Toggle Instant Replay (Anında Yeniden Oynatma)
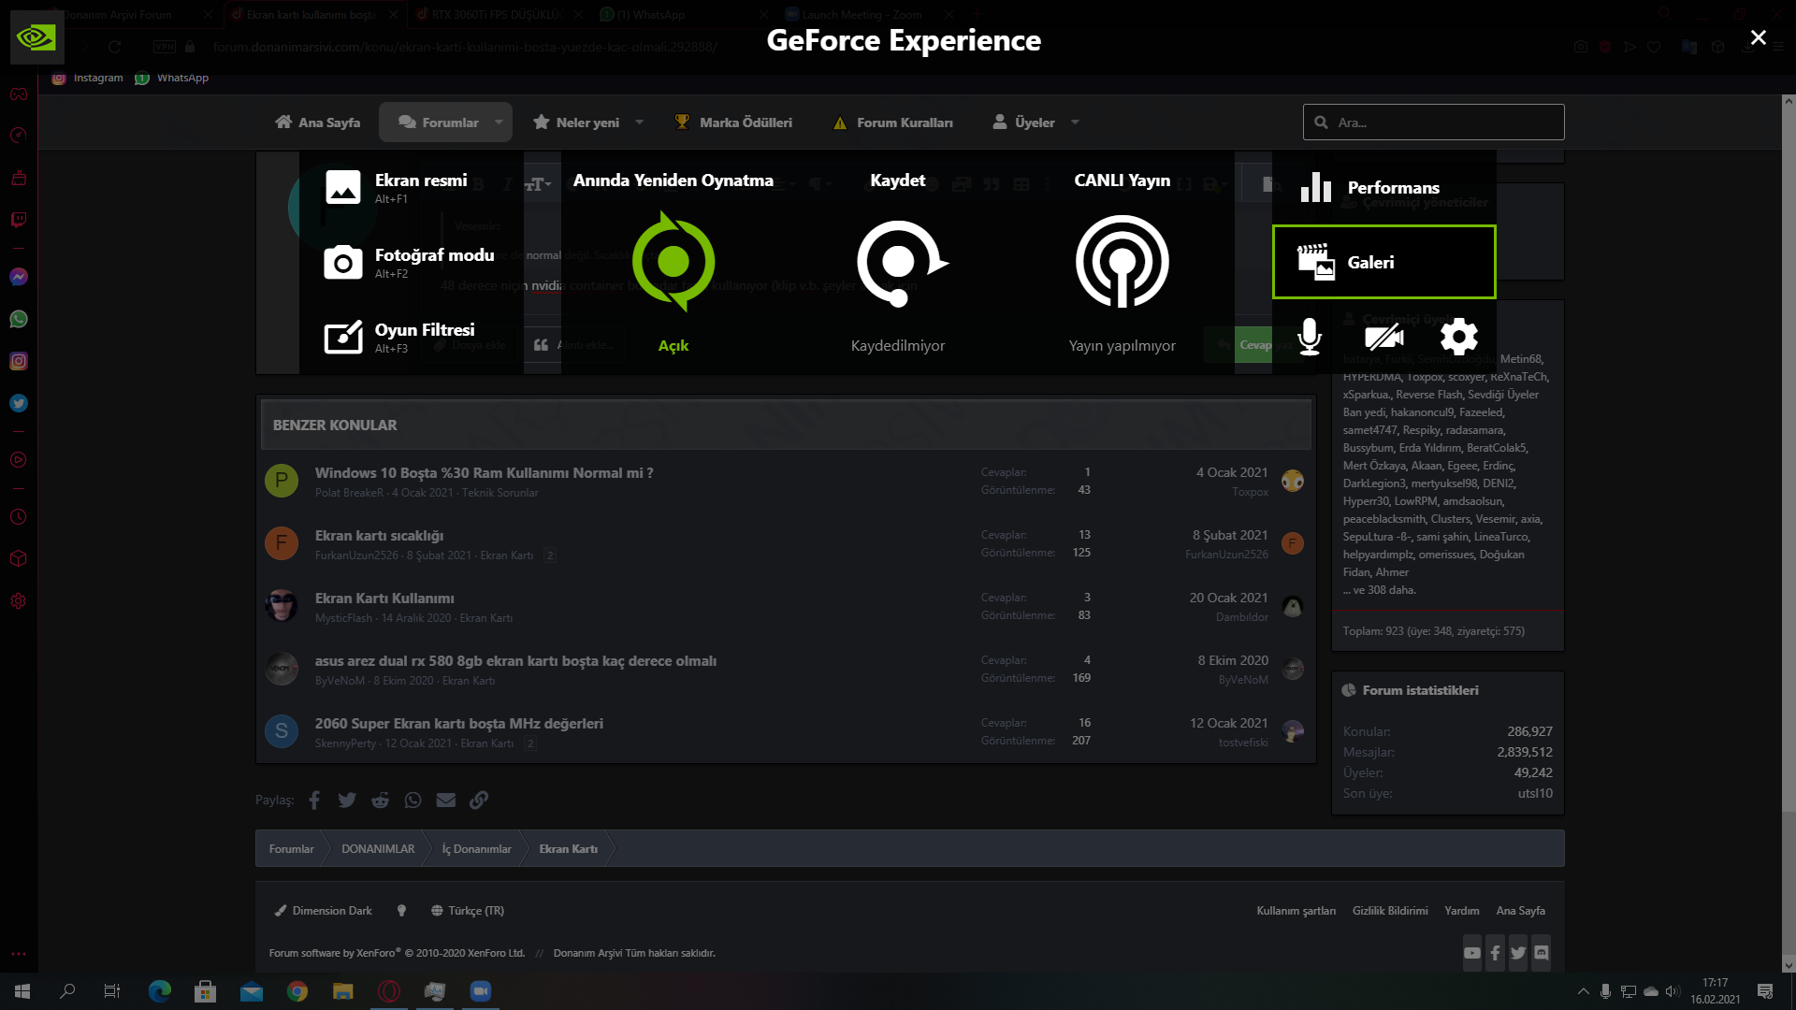Image resolution: width=1796 pixels, height=1010 pixels. [x=673, y=262]
